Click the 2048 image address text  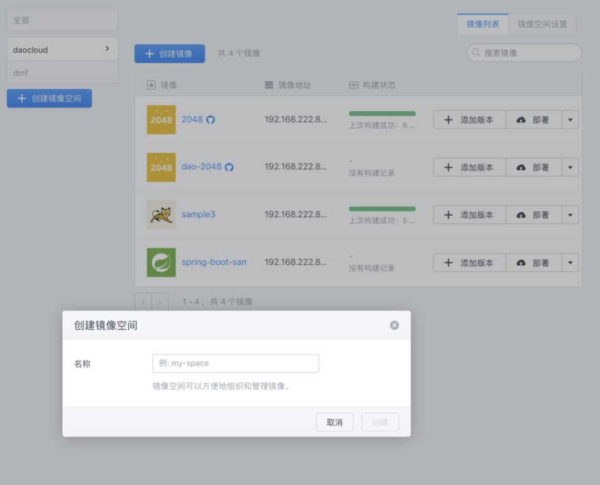(296, 119)
